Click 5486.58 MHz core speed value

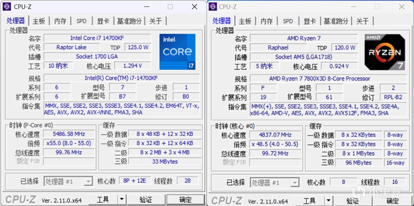point(68,134)
